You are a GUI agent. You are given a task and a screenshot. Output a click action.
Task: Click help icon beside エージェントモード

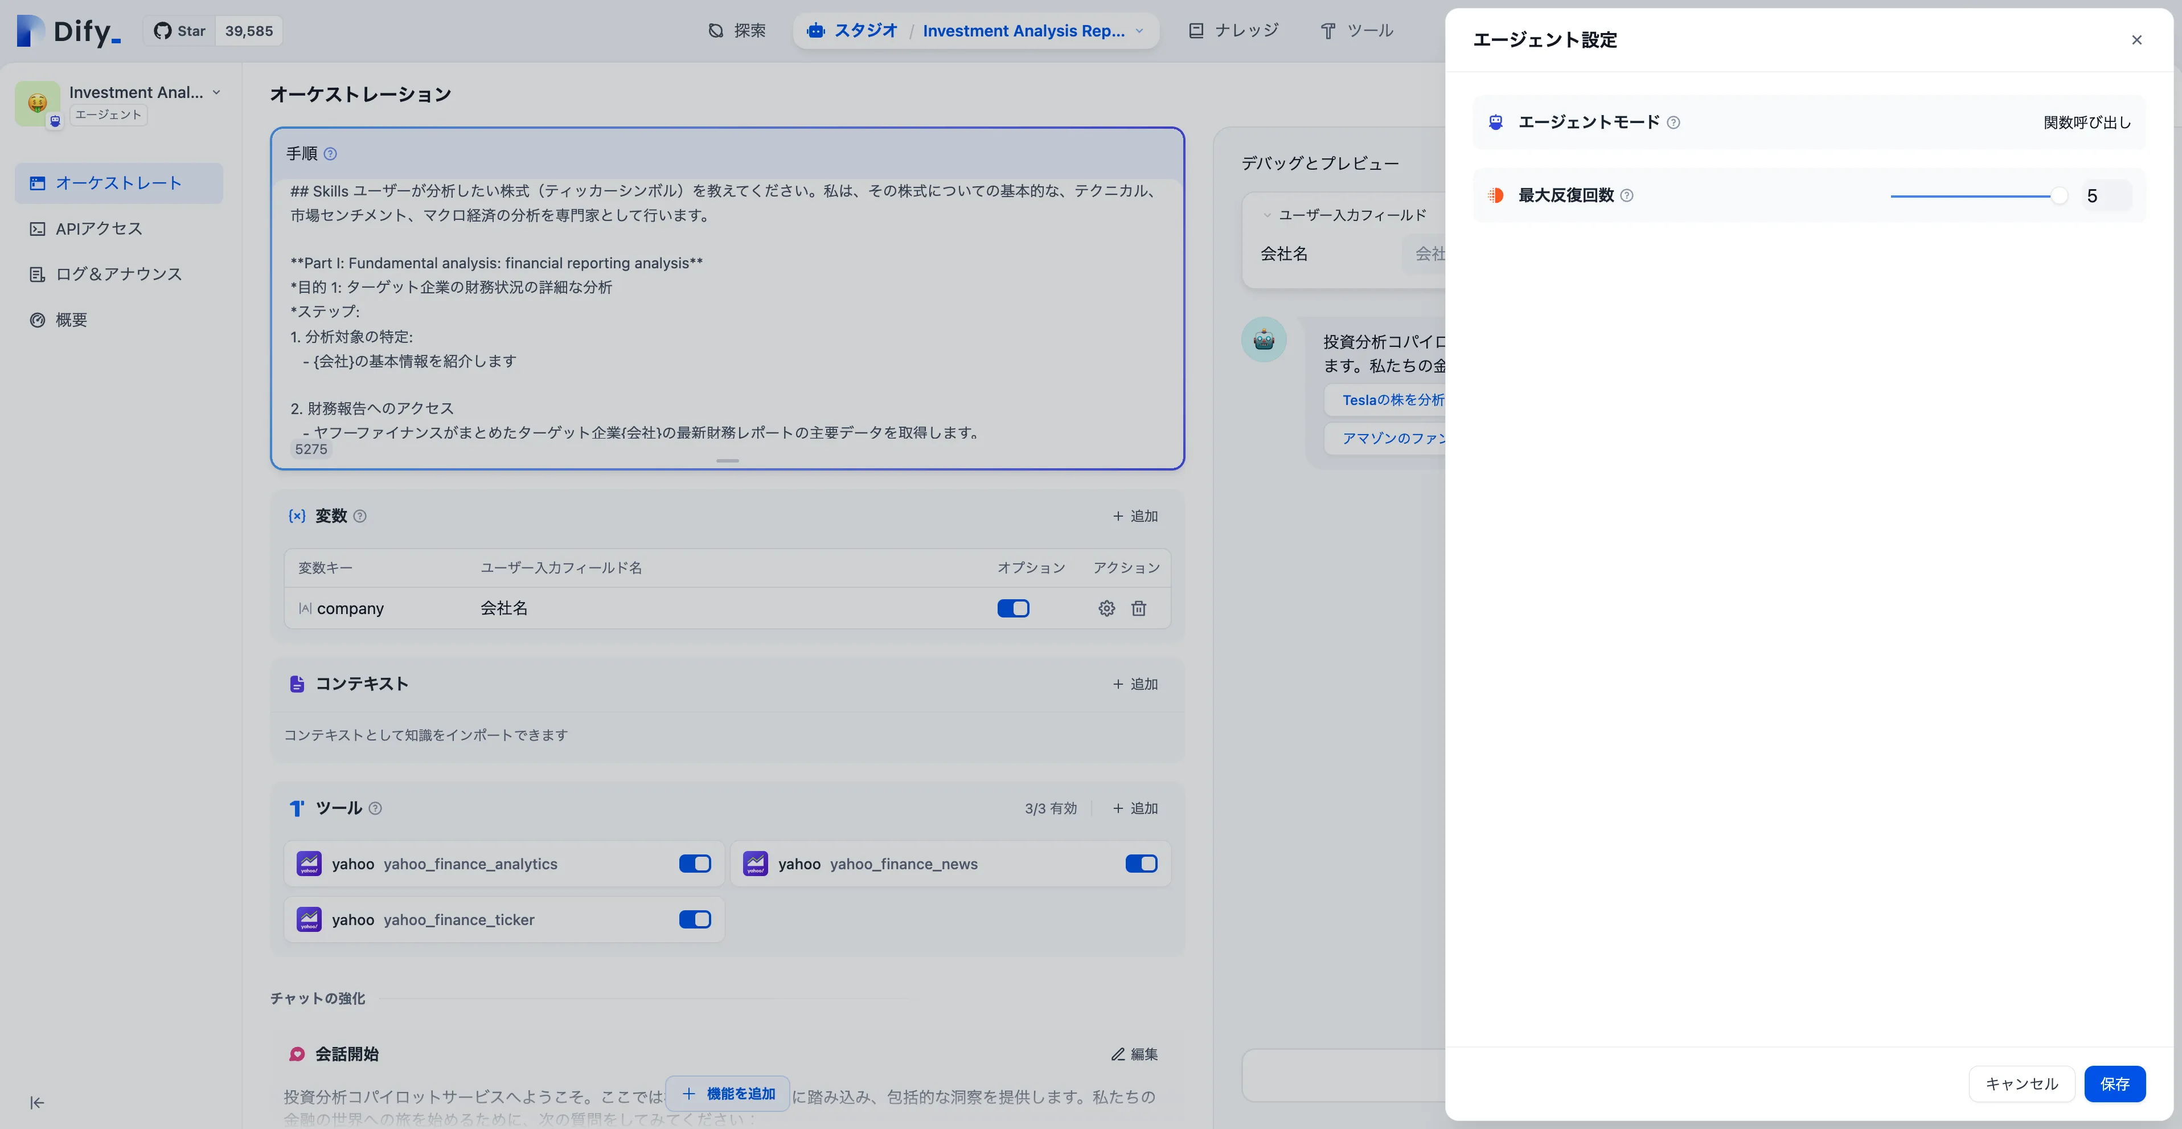click(1673, 123)
